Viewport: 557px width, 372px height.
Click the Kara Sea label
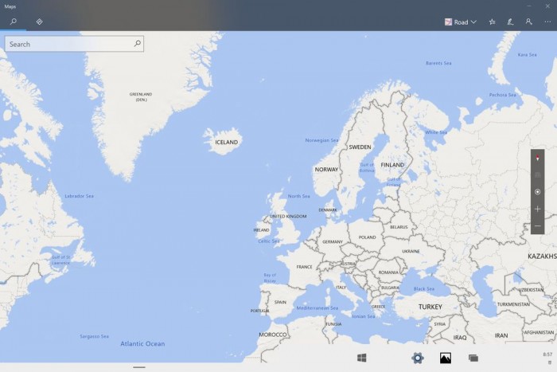[x=527, y=55]
